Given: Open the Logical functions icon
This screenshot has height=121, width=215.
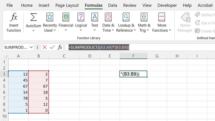Looking at the screenshot, I should pyautogui.click(x=81, y=17).
